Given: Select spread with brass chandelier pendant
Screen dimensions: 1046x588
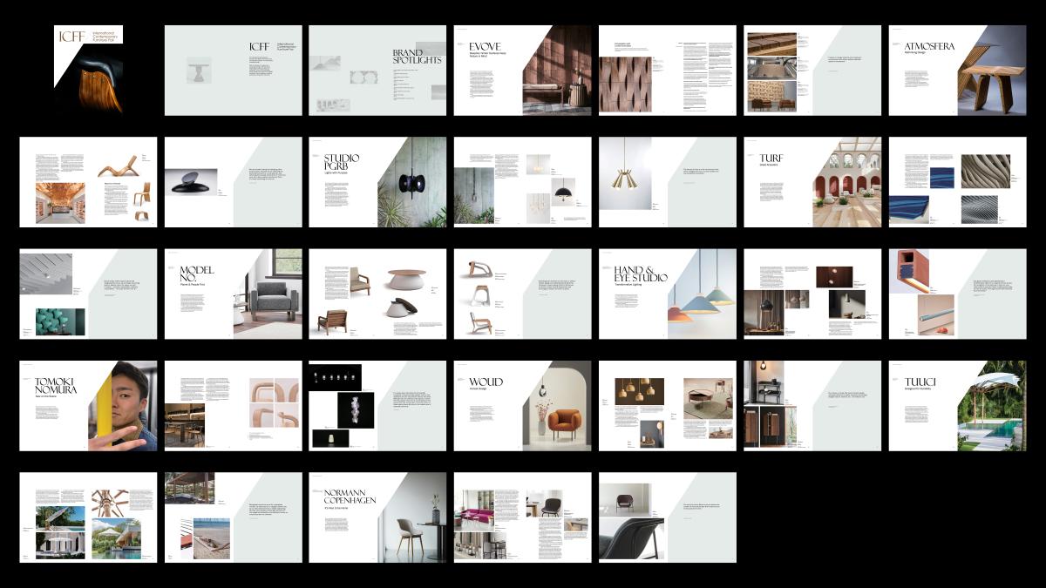Looking at the screenshot, I should point(668,182).
